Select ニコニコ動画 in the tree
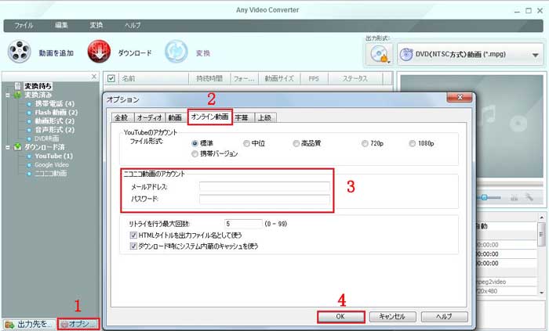 [50, 174]
